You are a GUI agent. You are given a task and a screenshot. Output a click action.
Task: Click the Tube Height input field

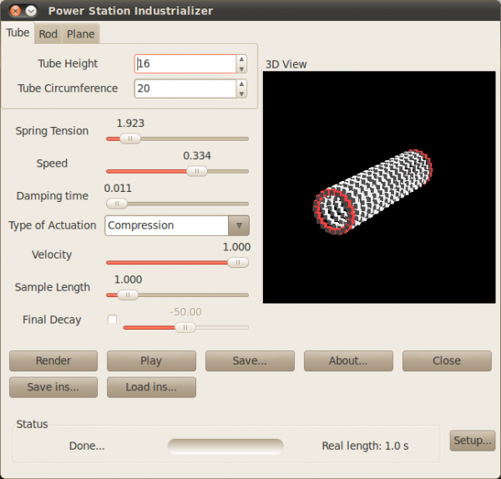(185, 63)
